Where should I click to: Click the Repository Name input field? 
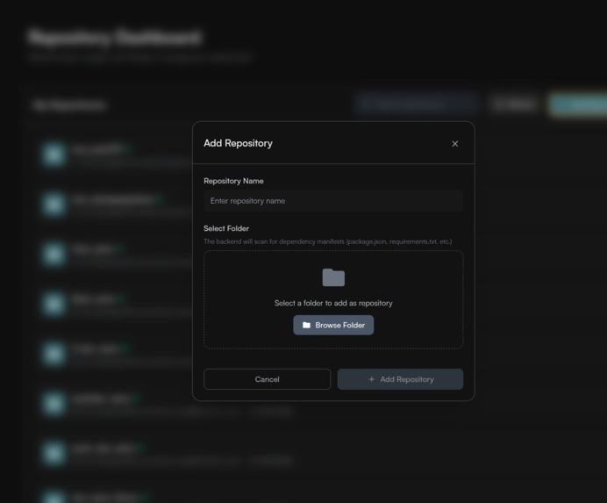[333, 201]
